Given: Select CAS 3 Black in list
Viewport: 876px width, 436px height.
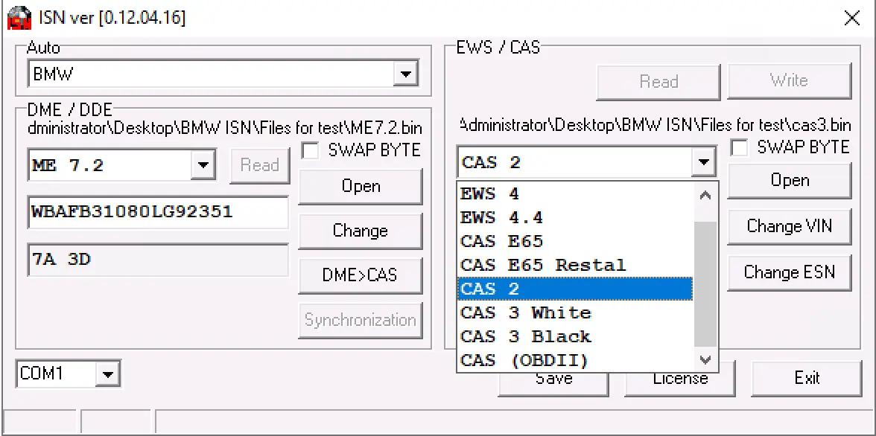Looking at the screenshot, I should 525,336.
